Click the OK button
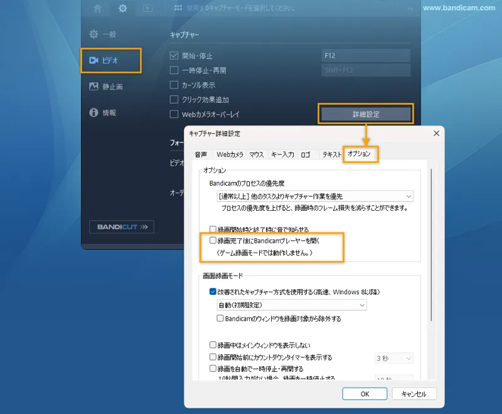The width and height of the screenshot is (502, 414). (x=365, y=394)
